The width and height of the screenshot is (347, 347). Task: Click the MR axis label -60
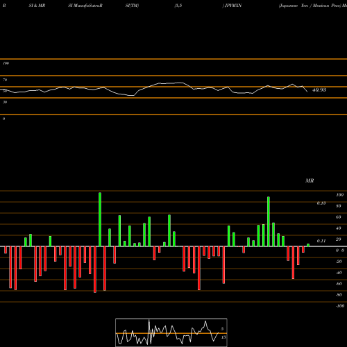point(339,284)
